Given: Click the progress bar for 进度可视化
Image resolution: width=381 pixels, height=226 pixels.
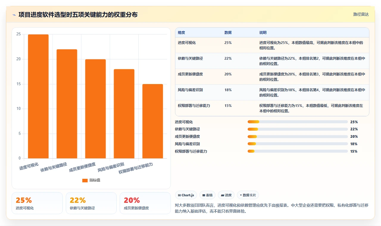Looking at the screenshot, I should [298, 122].
